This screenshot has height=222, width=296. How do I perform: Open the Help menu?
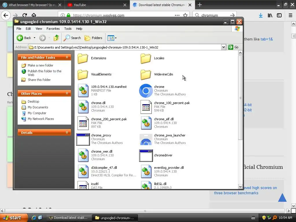click(x=79, y=29)
